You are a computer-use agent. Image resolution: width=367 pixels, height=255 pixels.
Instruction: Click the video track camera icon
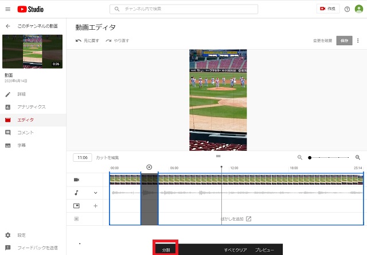pyautogui.click(x=76, y=180)
